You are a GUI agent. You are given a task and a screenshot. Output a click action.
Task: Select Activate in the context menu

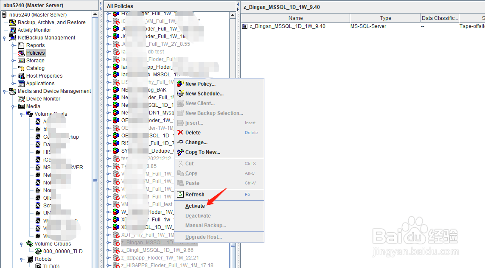click(195, 206)
